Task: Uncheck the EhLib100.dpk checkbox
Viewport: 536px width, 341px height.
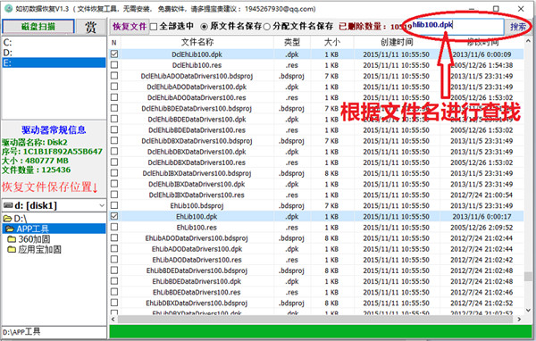Action: (114, 216)
